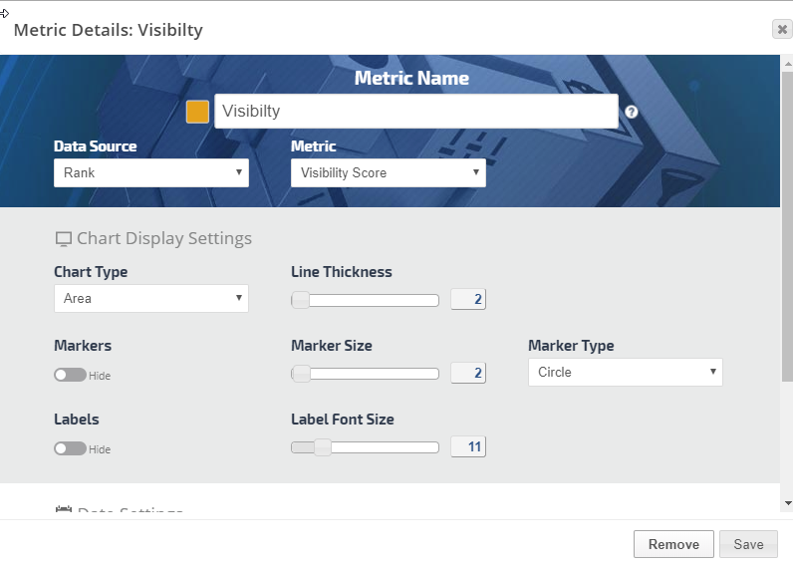Expand the Metric Visibility Score dropdown
This screenshot has width=793, height=569.
tap(388, 172)
